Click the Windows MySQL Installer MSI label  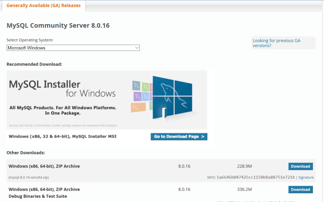coord(63,136)
